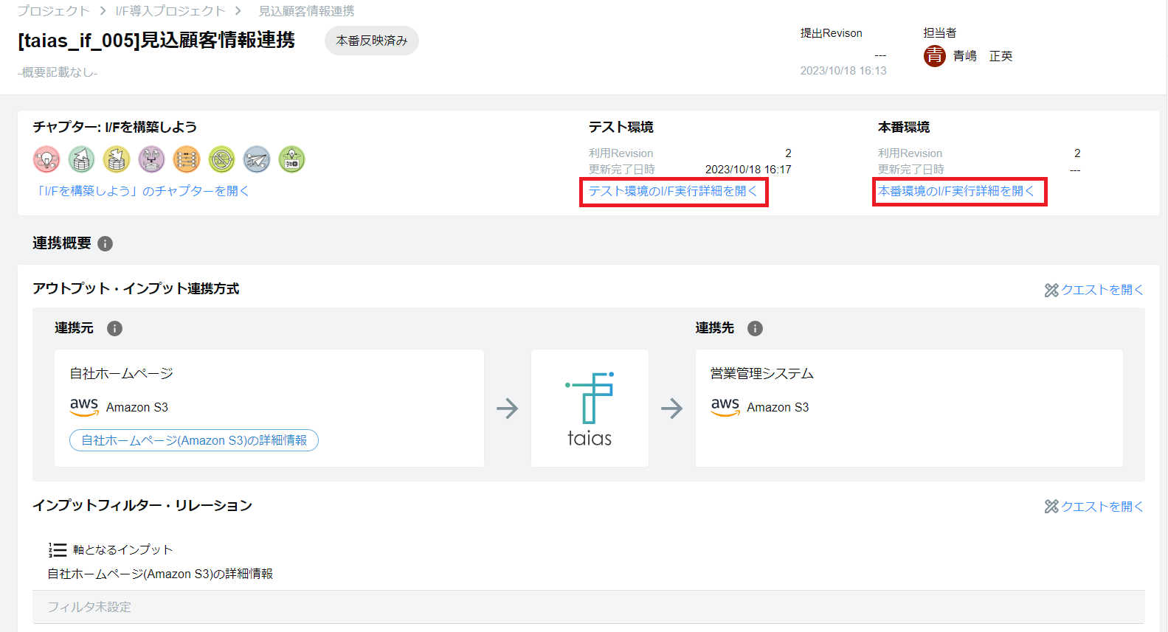Viewport: 1168px width, 632px height.
Task: Click the pink lightbulb chapter badge
Action: [46, 159]
